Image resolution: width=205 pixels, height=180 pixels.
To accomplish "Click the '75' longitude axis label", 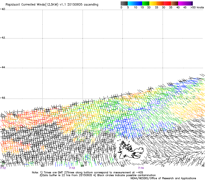I will (203, 166).
